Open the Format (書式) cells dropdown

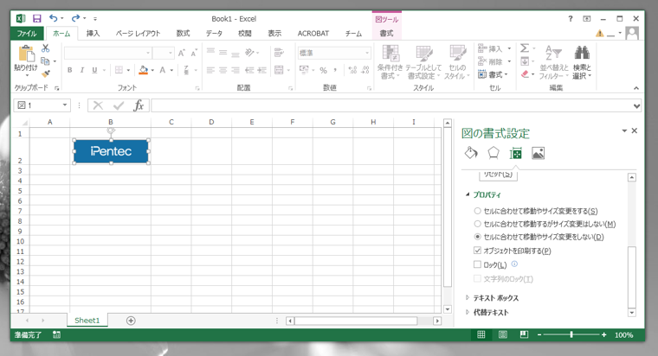(493, 74)
